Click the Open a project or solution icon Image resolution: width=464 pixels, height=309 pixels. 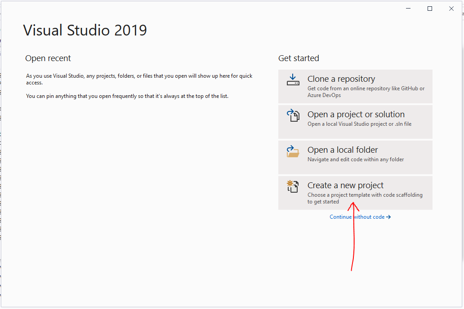coord(293,115)
